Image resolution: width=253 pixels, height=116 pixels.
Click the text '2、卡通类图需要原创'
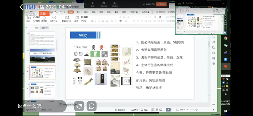(x=151, y=50)
